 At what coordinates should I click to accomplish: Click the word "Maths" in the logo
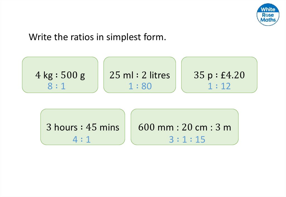(x=268, y=20)
